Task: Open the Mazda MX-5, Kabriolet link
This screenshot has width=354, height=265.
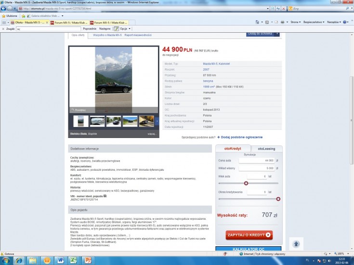Action: [x=216, y=64]
